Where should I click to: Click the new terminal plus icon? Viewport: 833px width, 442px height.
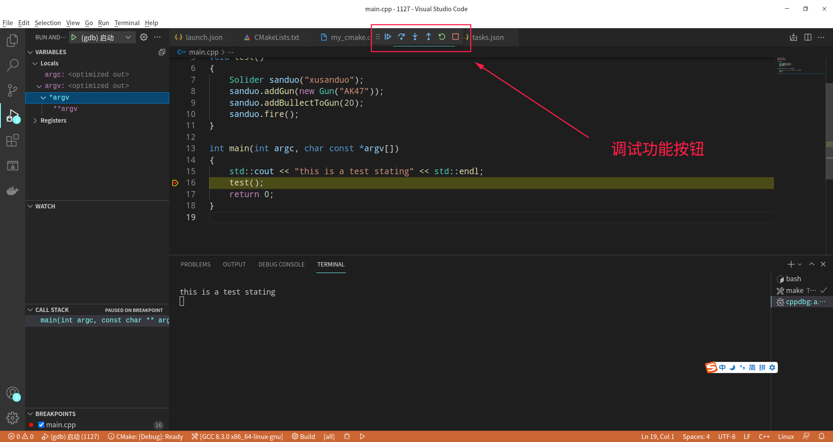tap(790, 264)
